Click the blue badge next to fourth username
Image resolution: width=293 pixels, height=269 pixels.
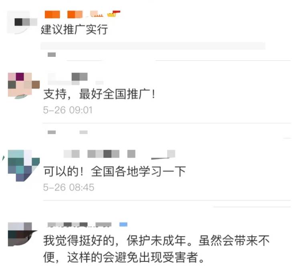point(123,225)
